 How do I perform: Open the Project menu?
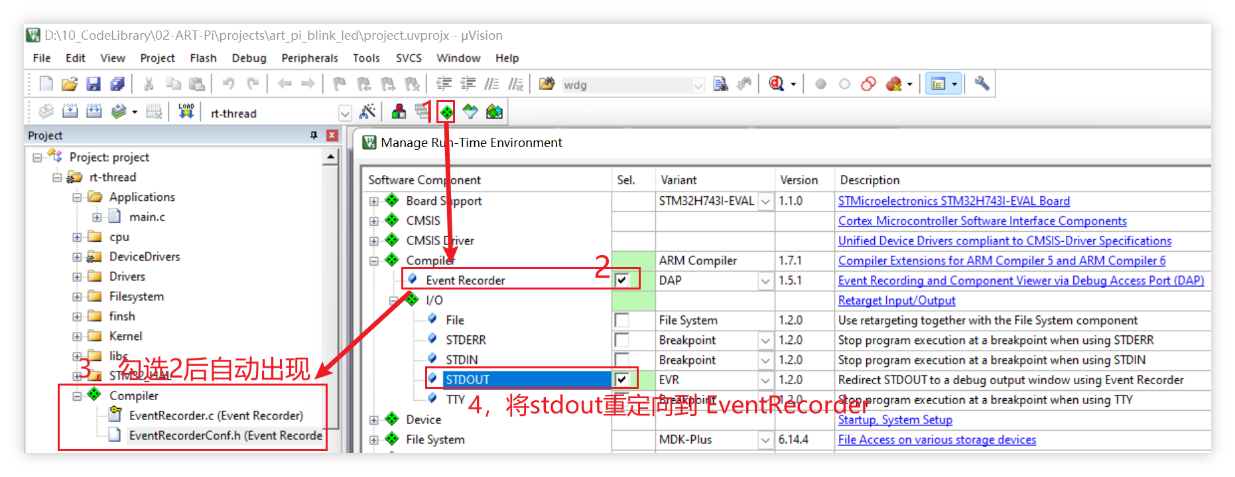tap(157, 58)
